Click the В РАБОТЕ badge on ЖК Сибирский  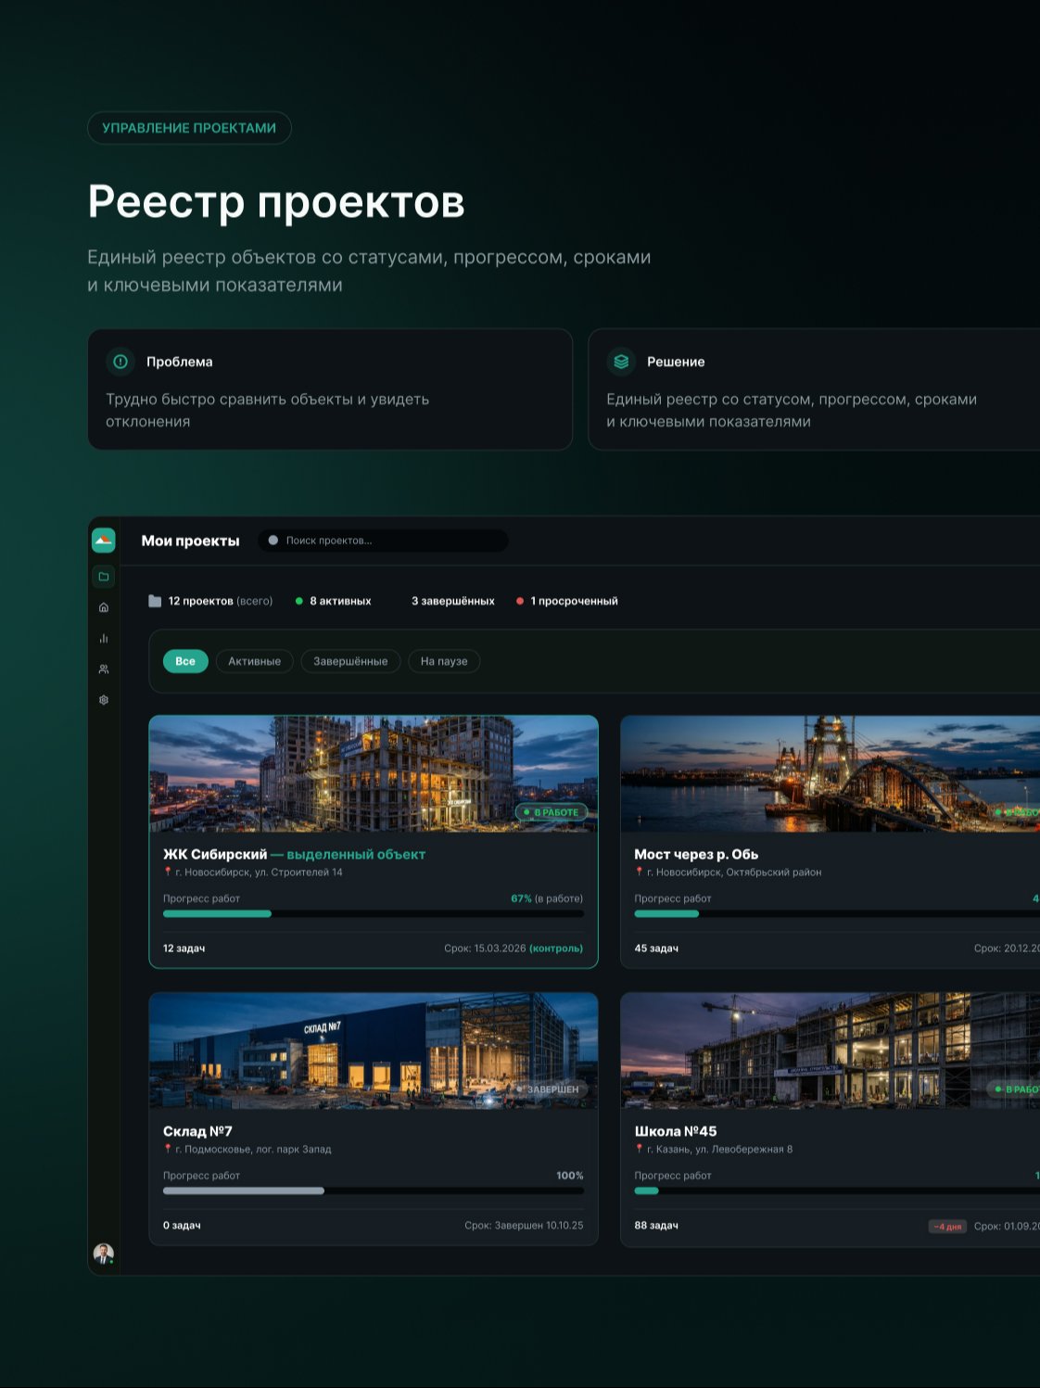click(x=552, y=812)
